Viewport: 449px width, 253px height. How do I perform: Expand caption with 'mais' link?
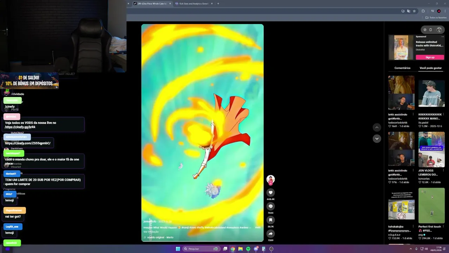point(257,228)
